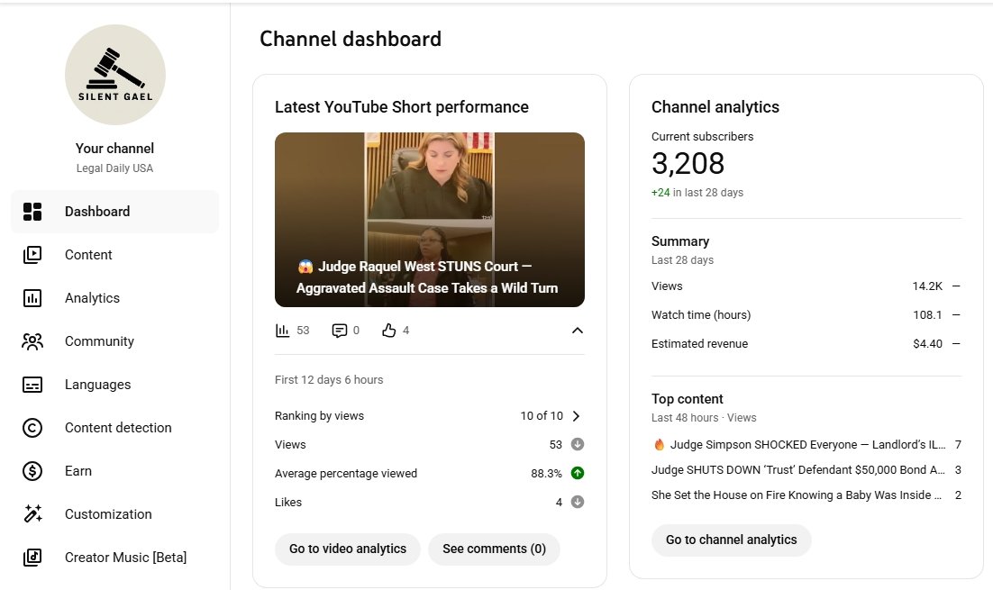This screenshot has height=590, width=993.
Task: Click the thumbs-up likes icon under the Short
Action: [389, 331]
